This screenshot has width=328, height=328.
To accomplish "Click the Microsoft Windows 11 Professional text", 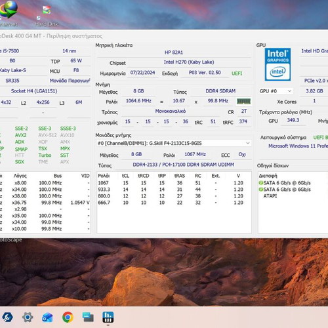I will [298, 146].
